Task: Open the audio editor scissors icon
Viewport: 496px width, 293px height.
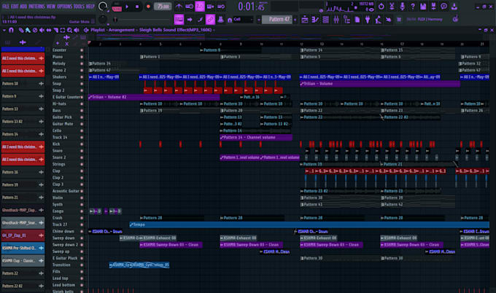Action: pos(392,6)
